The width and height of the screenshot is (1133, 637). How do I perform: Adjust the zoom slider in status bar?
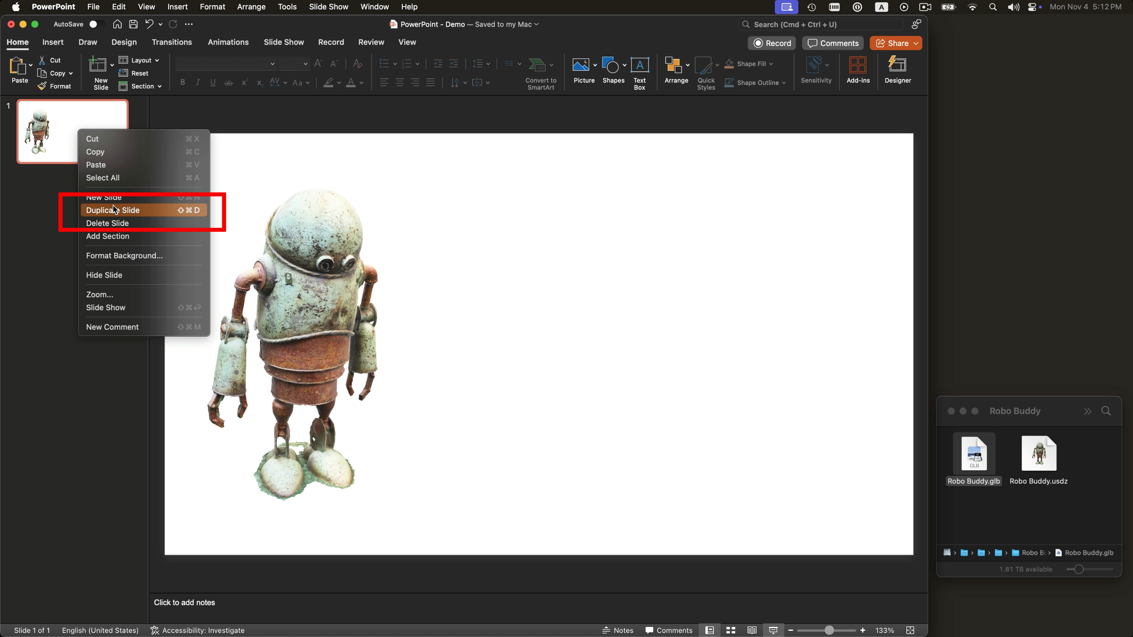(829, 630)
